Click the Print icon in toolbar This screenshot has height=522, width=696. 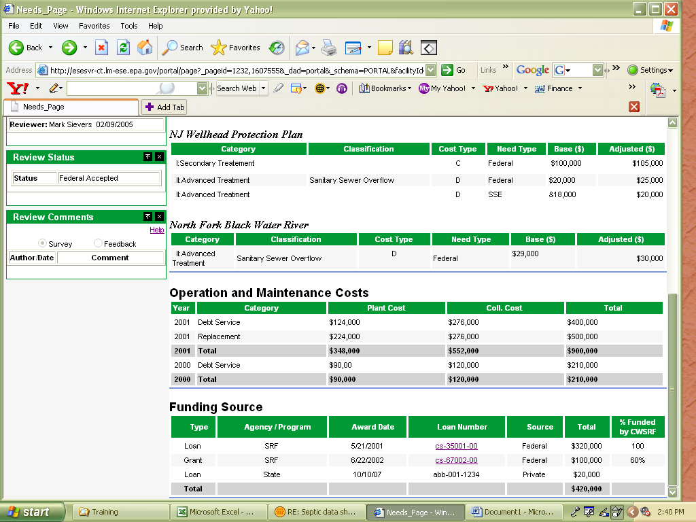pos(329,48)
